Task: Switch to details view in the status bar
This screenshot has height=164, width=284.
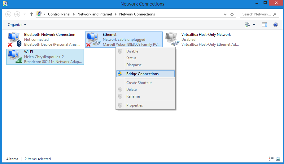Action: click(x=271, y=158)
